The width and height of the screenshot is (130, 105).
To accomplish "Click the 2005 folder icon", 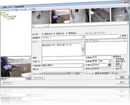I will coord(4,15).
